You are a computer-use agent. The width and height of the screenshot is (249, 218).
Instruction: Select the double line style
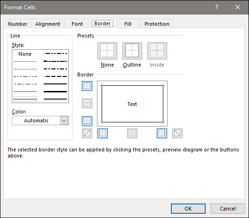55,99
